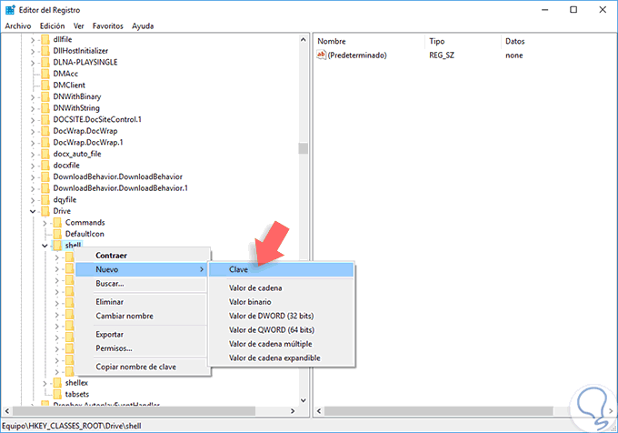Collapse the shell key with its arrow

point(45,246)
